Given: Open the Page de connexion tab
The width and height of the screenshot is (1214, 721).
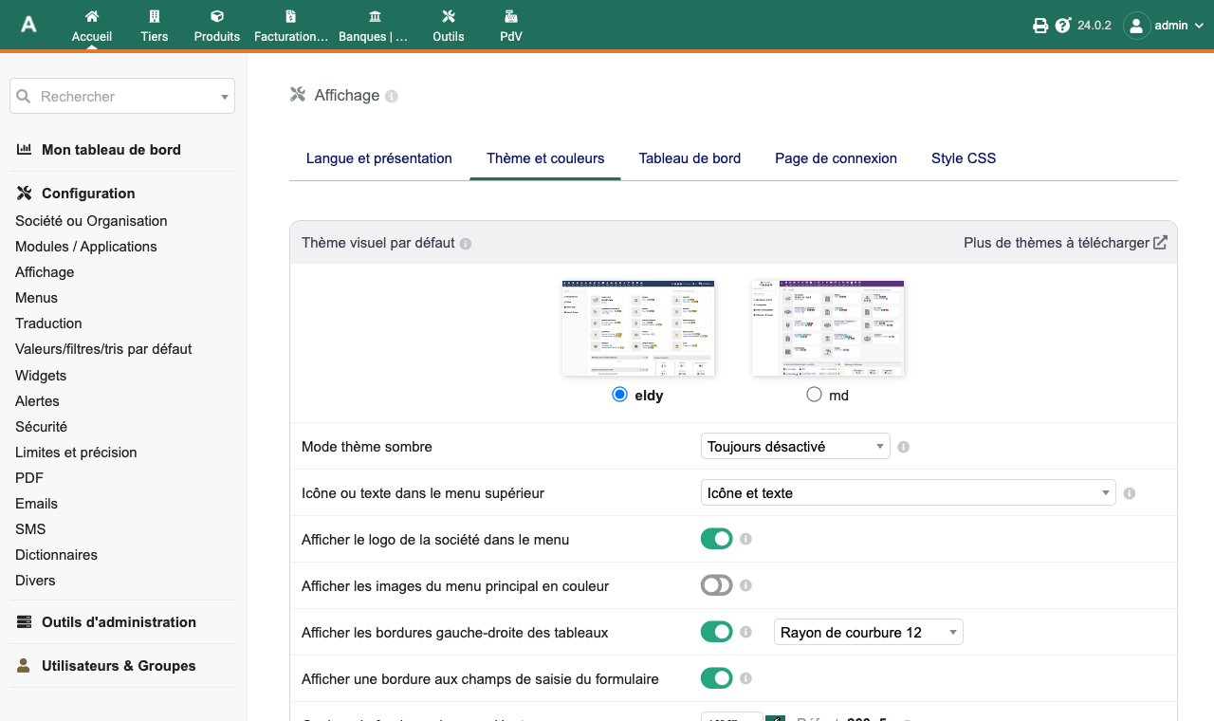Looking at the screenshot, I should click(x=836, y=158).
